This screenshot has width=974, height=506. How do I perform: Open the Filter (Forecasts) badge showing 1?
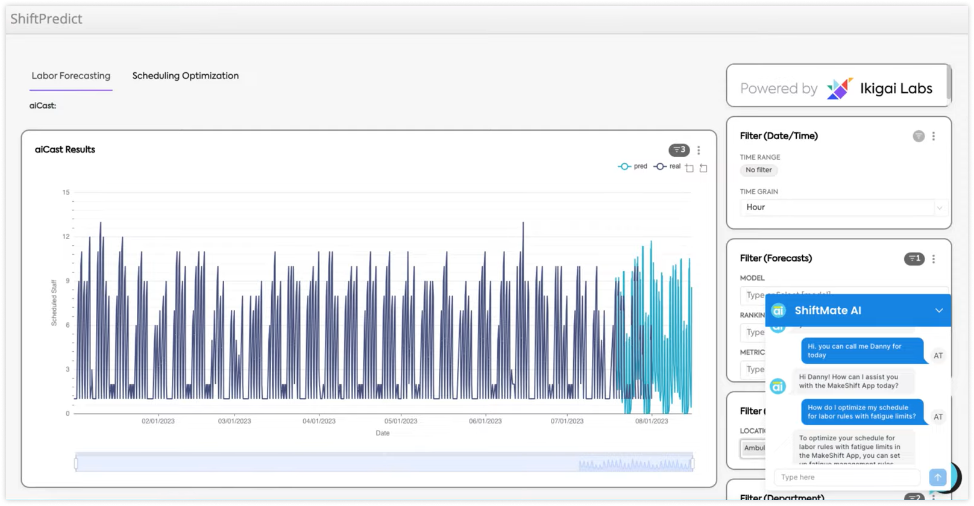coord(914,259)
